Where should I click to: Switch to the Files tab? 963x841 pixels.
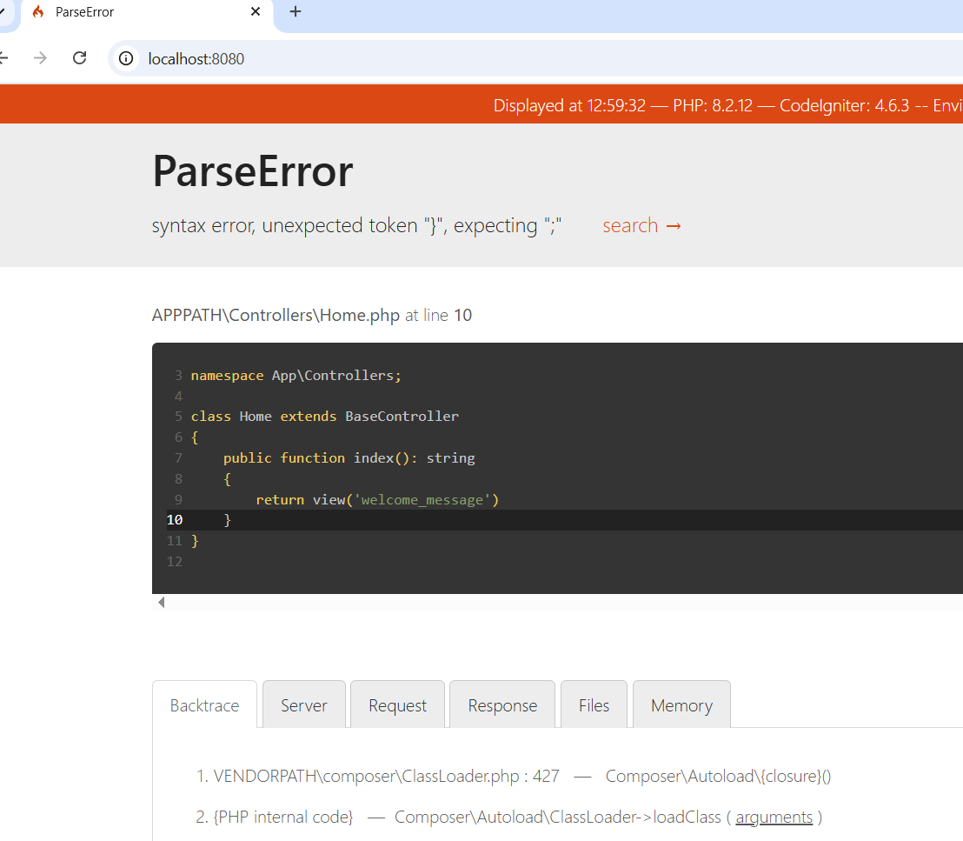pos(594,705)
